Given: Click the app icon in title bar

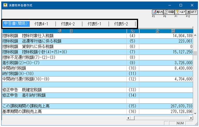Looking at the screenshot, I should [5, 5].
